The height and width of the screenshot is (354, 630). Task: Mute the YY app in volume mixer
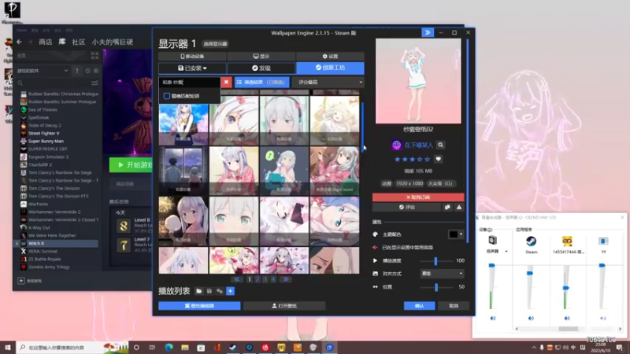[603, 319]
